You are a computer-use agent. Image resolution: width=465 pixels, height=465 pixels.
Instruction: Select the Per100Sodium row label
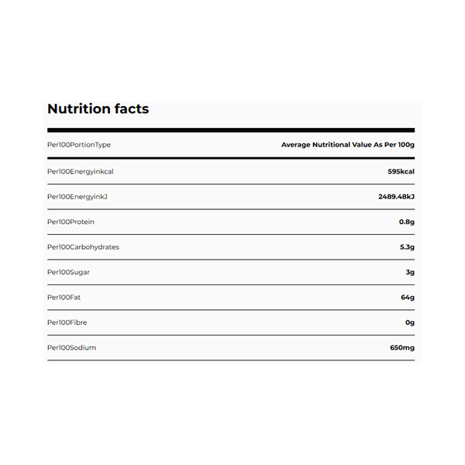click(71, 348)
